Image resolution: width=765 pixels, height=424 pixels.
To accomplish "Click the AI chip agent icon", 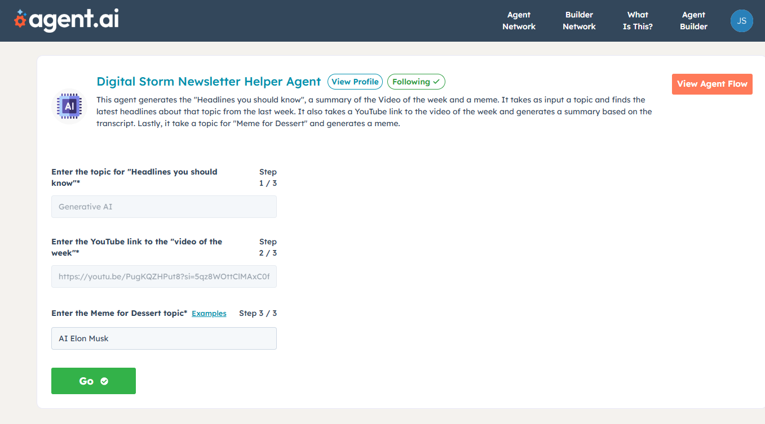I will point(69,106).
